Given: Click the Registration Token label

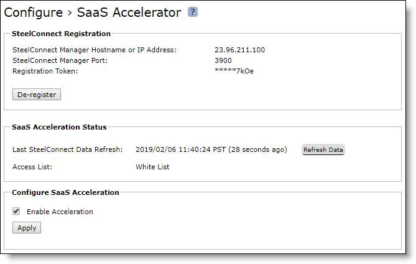Looking at the screenshot, I should (45, 71).
